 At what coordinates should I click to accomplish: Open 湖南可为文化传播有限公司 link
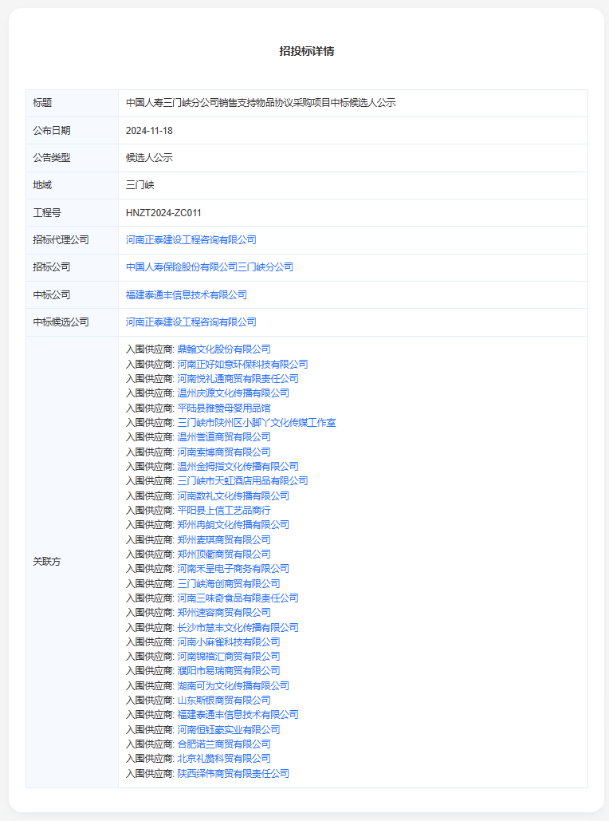[233, 686]
